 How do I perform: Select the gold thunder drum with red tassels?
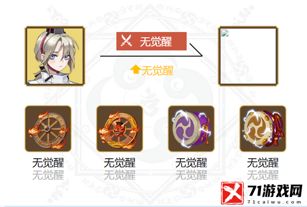[x=263, y=128]
